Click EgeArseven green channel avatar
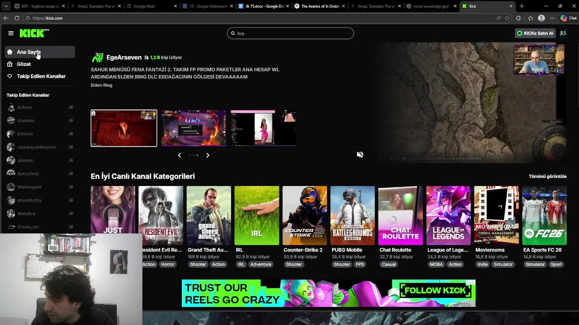Viewport: 579px width, 325px height. point(97,57)
